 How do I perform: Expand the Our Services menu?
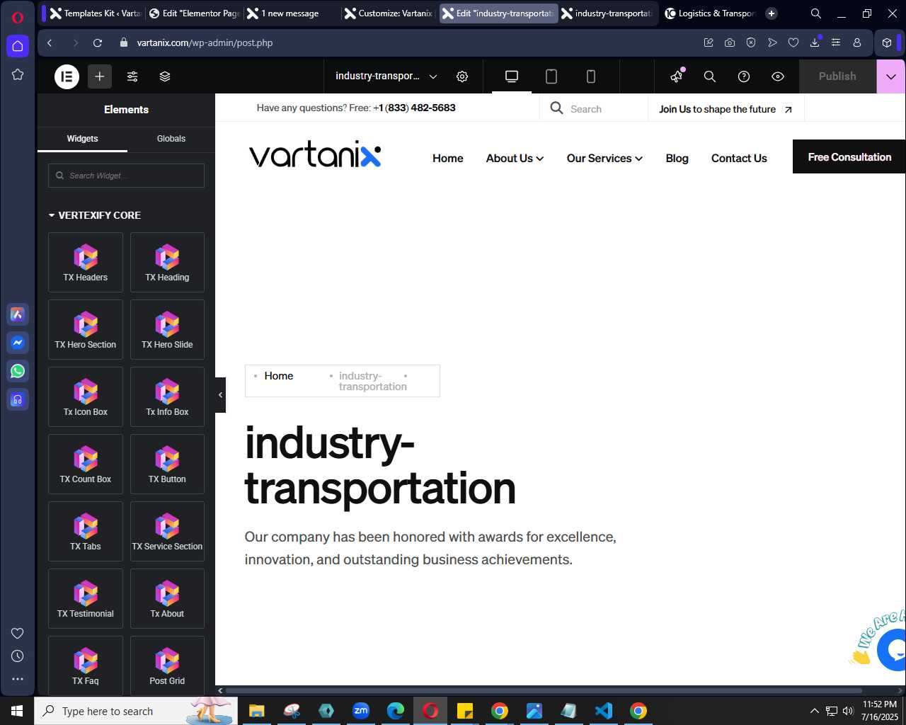(604, 159)
